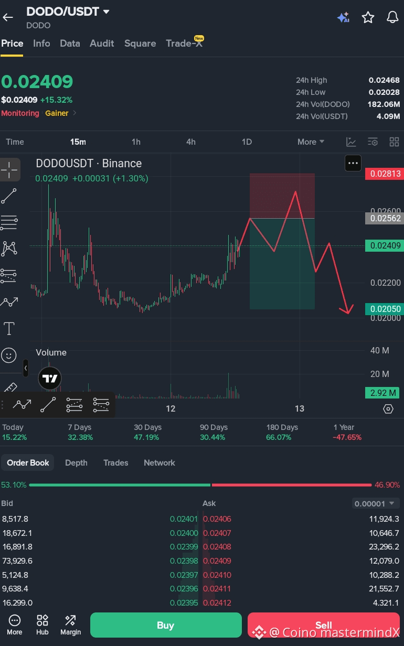Select the zigzag arrow path tool
The image size is (404, 646).
tap(9, 302)
